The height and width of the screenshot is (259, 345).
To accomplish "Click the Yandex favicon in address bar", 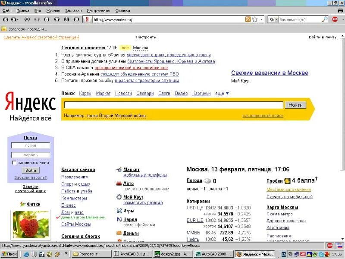I will pos(87,19).
